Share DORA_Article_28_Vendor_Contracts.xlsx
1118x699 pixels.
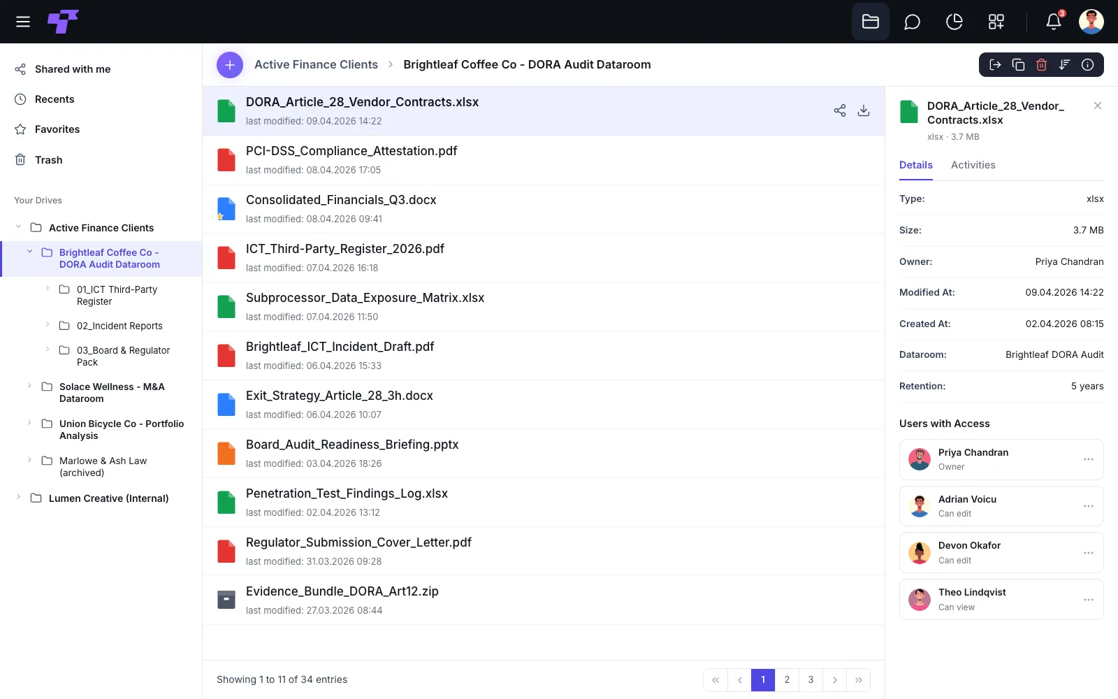(840, 110)
